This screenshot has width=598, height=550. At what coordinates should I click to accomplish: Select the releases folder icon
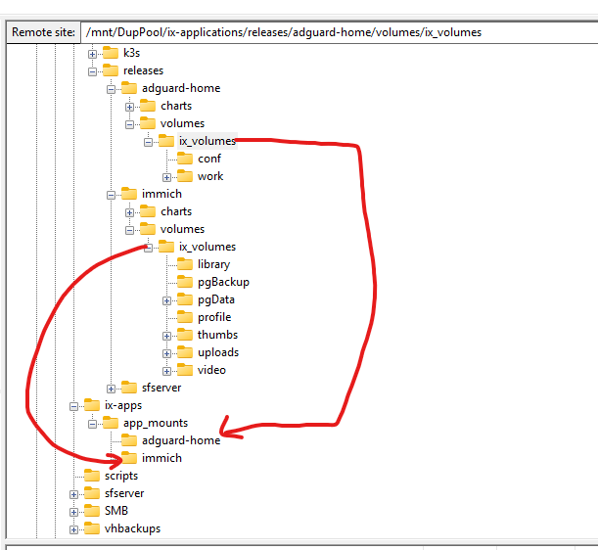coord(111,70)
